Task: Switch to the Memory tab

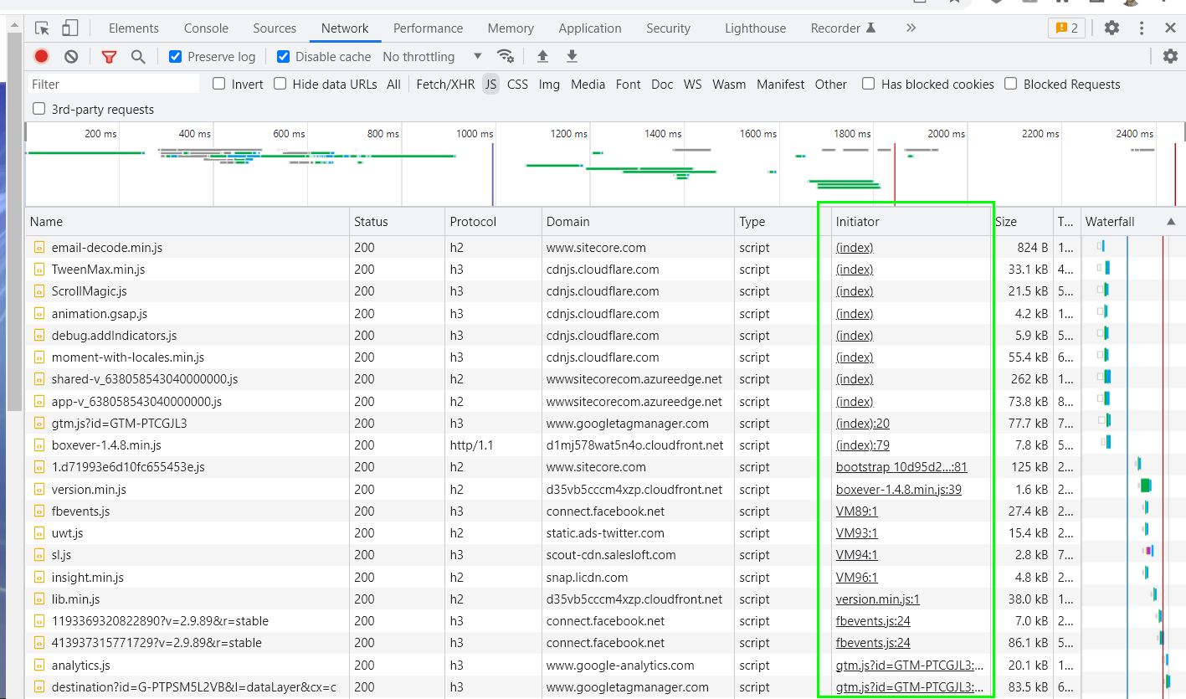Action: (511, 28)
